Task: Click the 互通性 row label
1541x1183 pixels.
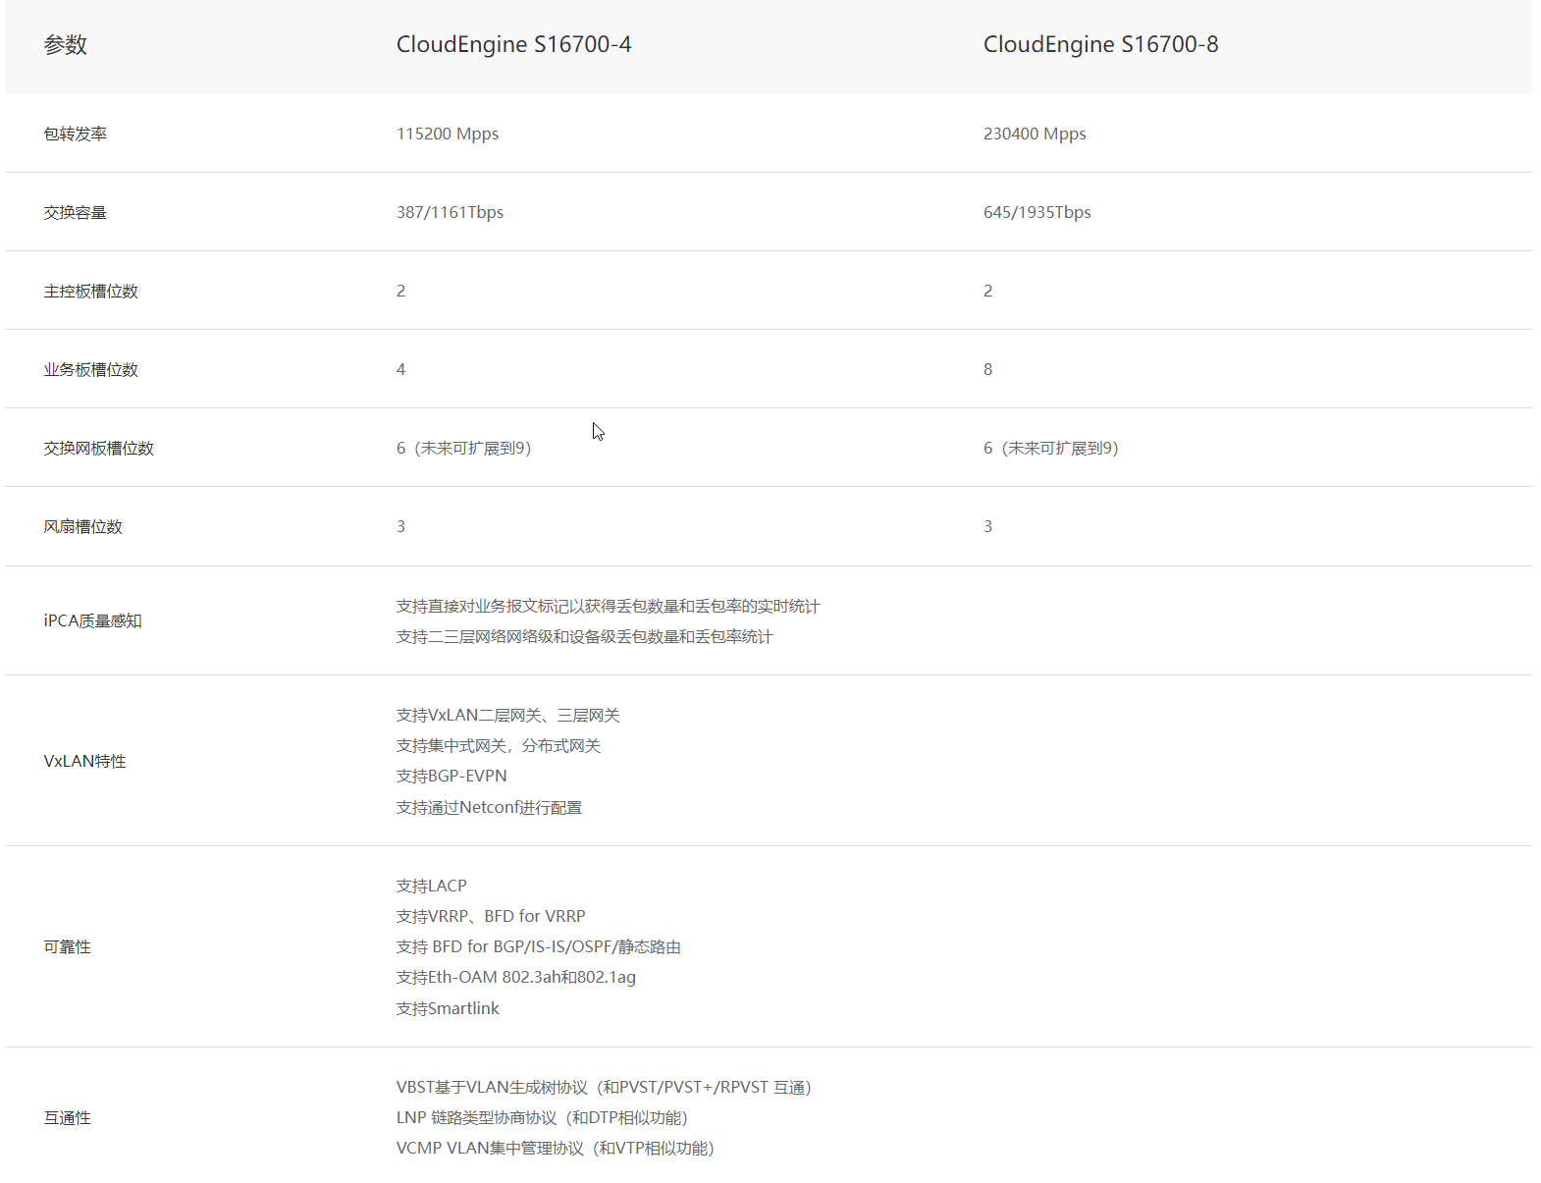Action: pyautogui.click(x=68, y=1117)
